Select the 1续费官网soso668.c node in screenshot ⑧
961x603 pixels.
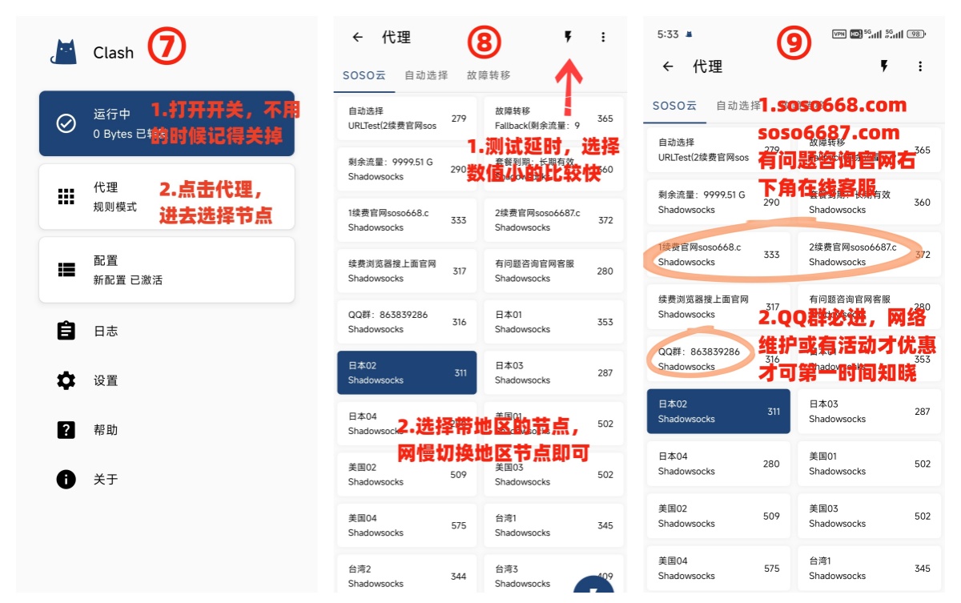pyautogui.click(x=407, y=220)
